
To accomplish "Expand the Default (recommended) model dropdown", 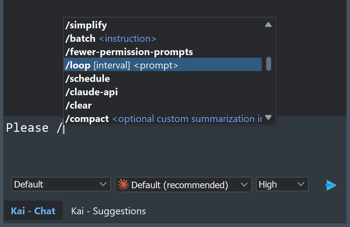I will click(x=183, y=185).
